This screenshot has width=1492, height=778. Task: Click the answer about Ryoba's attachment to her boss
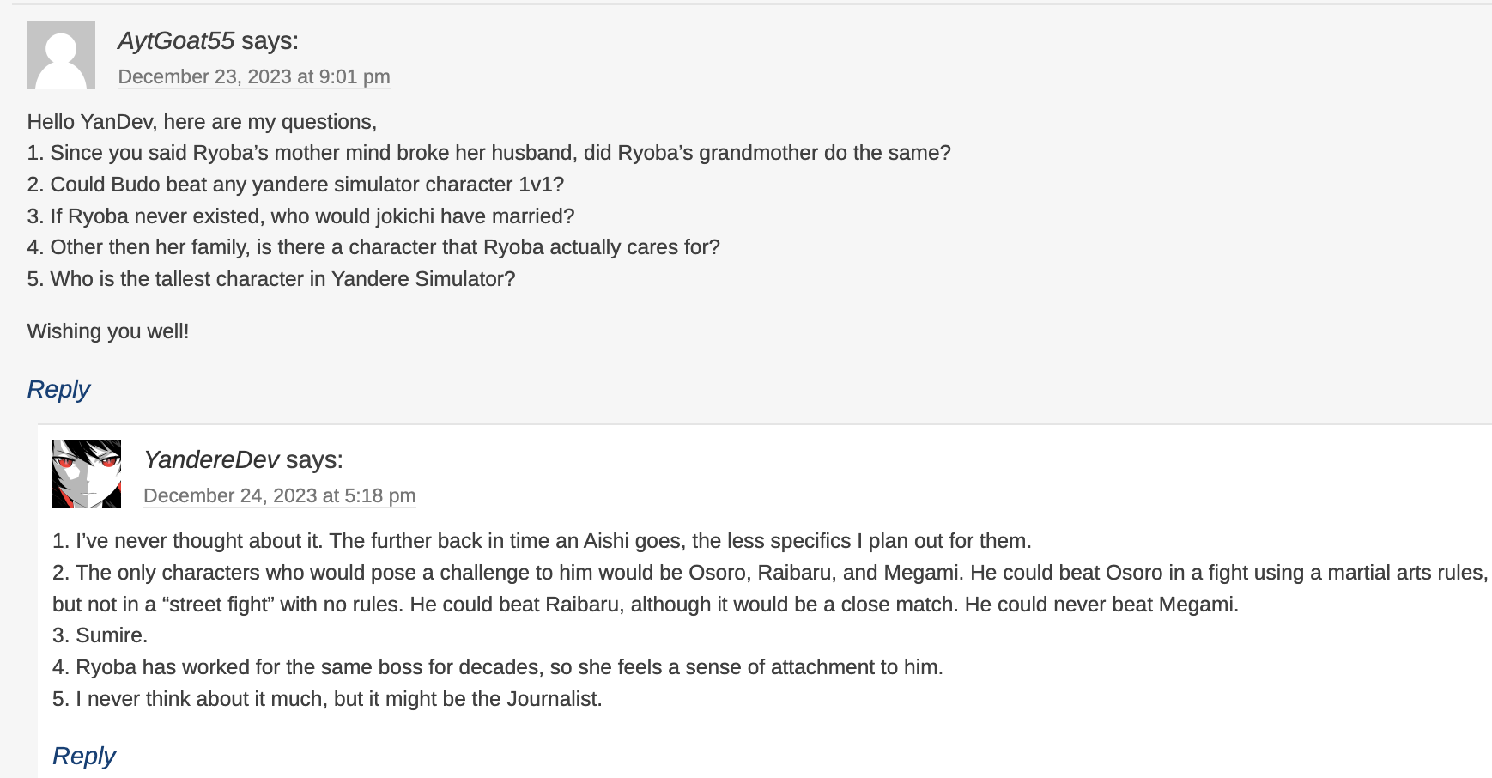pyautogui.click(x=498, y=667)
